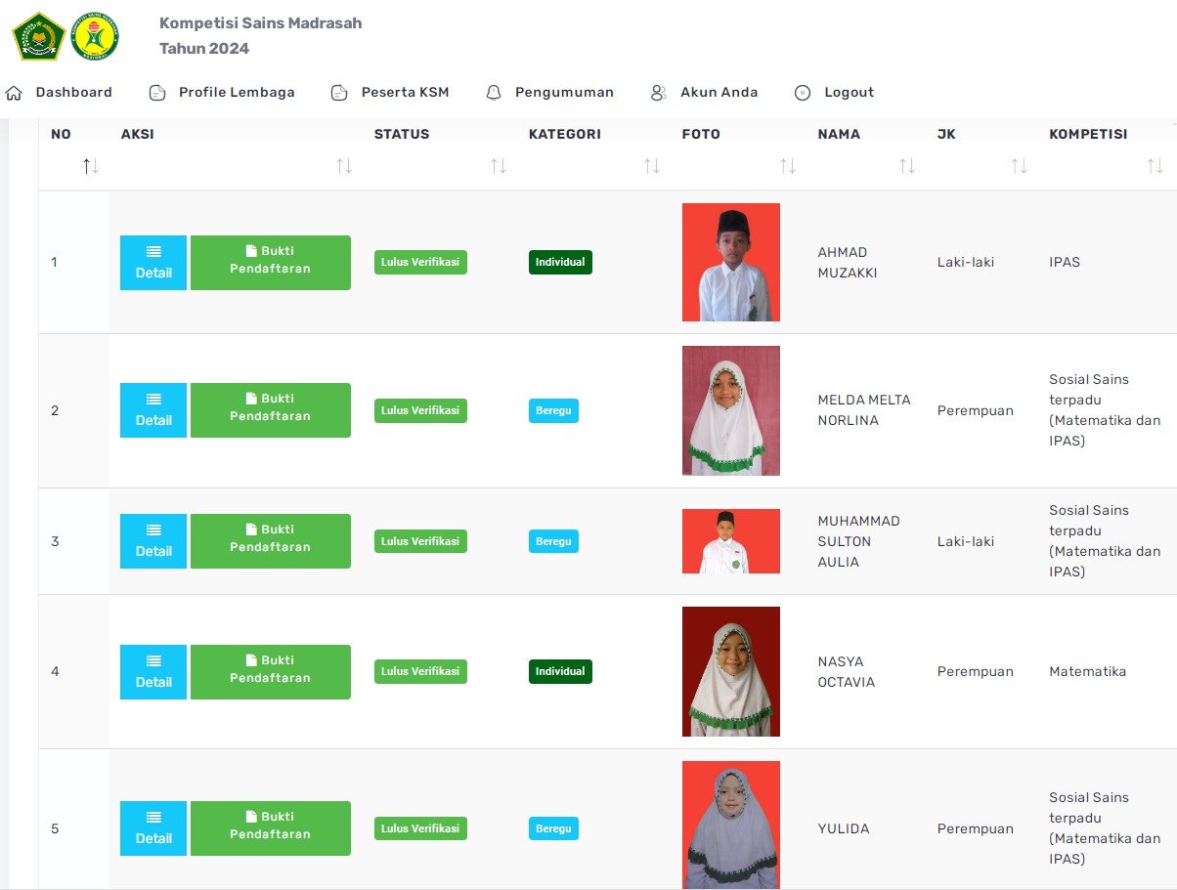Open Akun Anda menu item
The height and width of the screenshot is (890, 1177).
click(719, 93)
